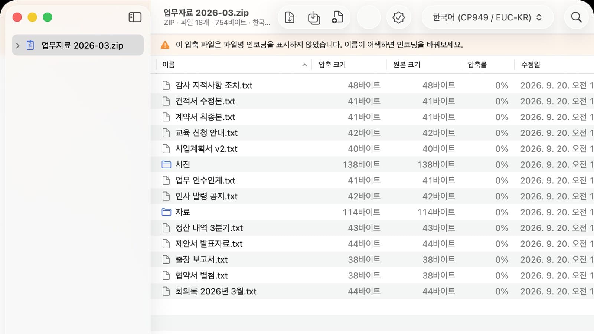594x334 pixels.
Task: Click file icon of 협약서 별첨.txt
Action: [166, 275]
